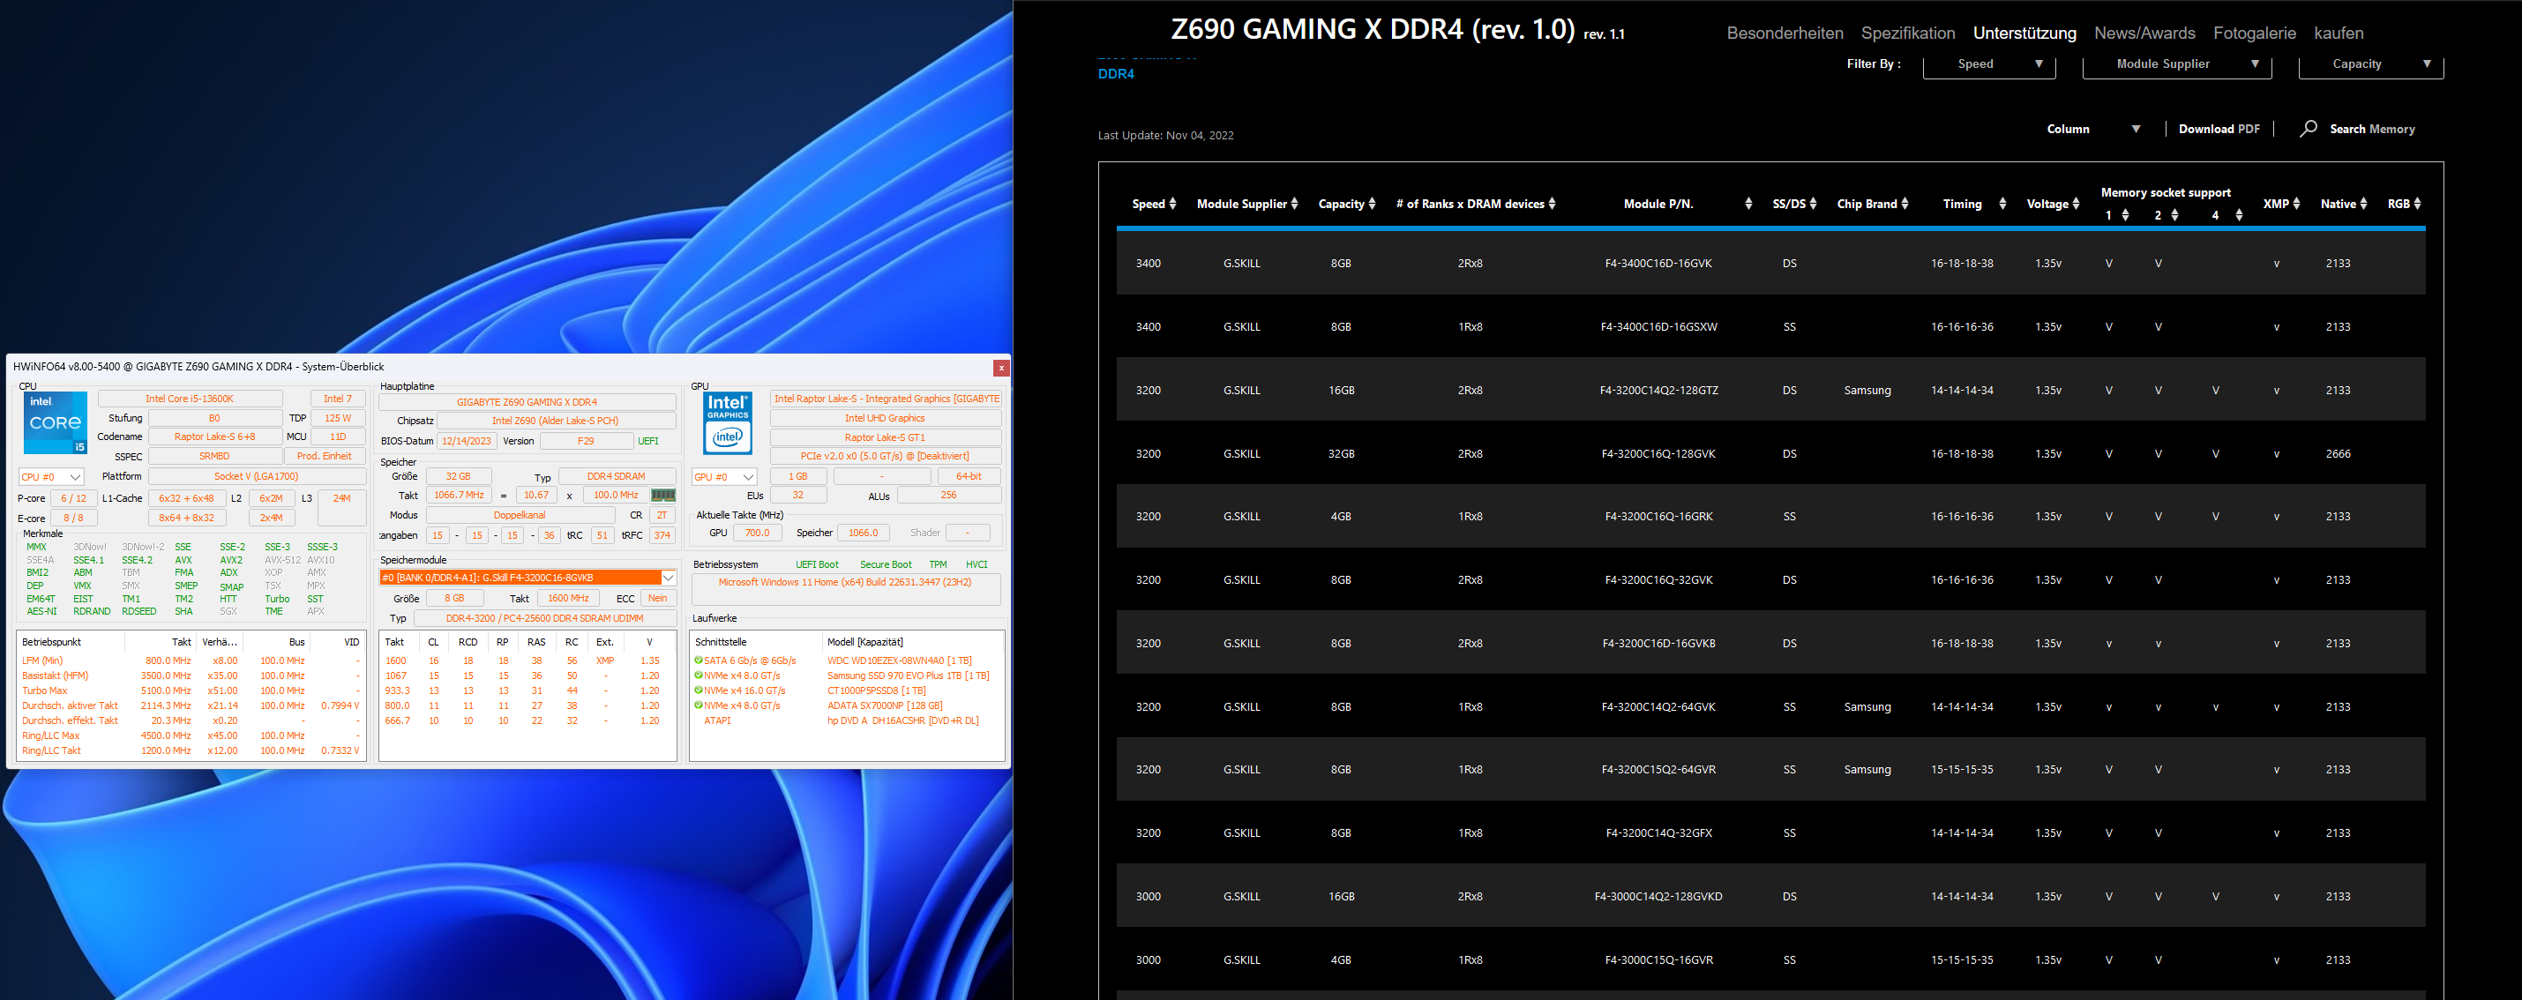Screen dimensions: 2522x1000
Task: Click the Search Memory magnifier icon
Action: pos(2308,128)
